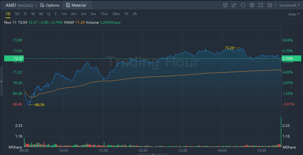Activate the drawing pencil tool
Image resolution: width=303 pixels, height=155 pixels.
(x=234, y=5)
